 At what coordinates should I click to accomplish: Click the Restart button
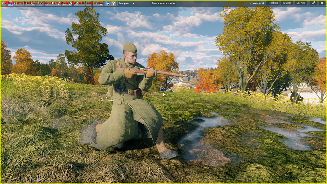coord(287,3)
